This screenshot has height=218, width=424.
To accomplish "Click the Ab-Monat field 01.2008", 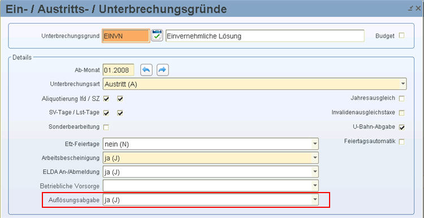I will [119, 71].
